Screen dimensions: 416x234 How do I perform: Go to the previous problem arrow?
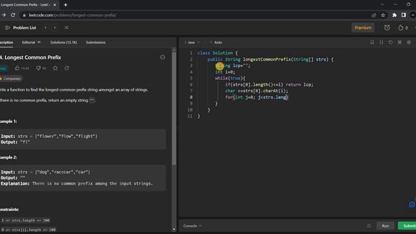pos(45,27)
